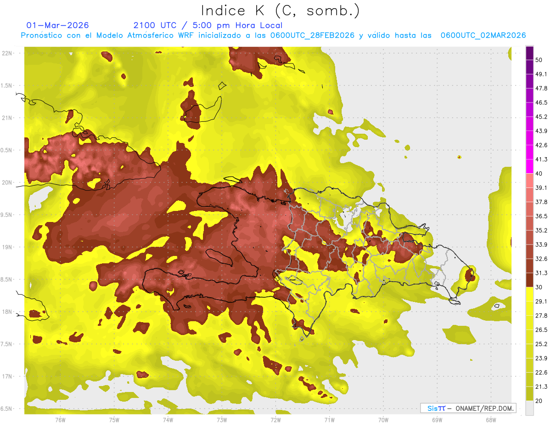Click the "37.8" color scale value
Image resolution: width=551 pixels, height=426 pixels.
tap(541, 202)
